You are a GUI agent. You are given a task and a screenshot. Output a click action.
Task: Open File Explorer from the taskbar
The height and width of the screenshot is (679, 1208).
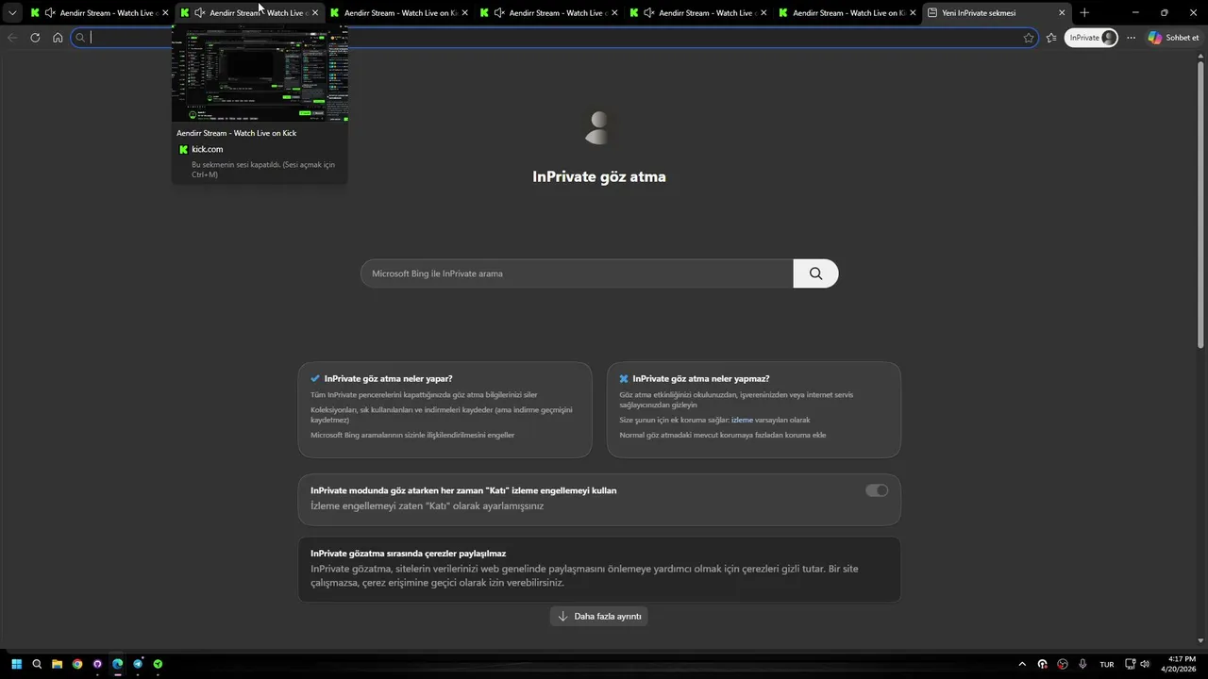pyautogui.click(x=57, y=664)
